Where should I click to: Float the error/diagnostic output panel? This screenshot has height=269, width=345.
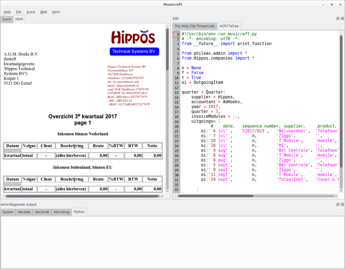[338, 205]
